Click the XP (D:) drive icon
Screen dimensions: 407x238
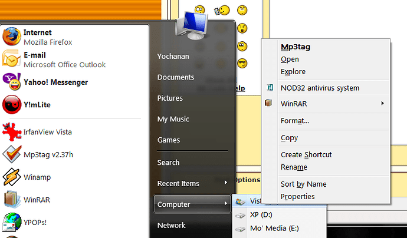[240, 215]
